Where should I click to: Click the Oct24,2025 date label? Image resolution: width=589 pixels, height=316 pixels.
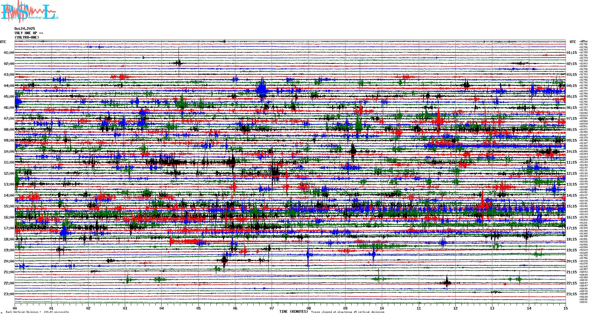click(x=25, y=29)
